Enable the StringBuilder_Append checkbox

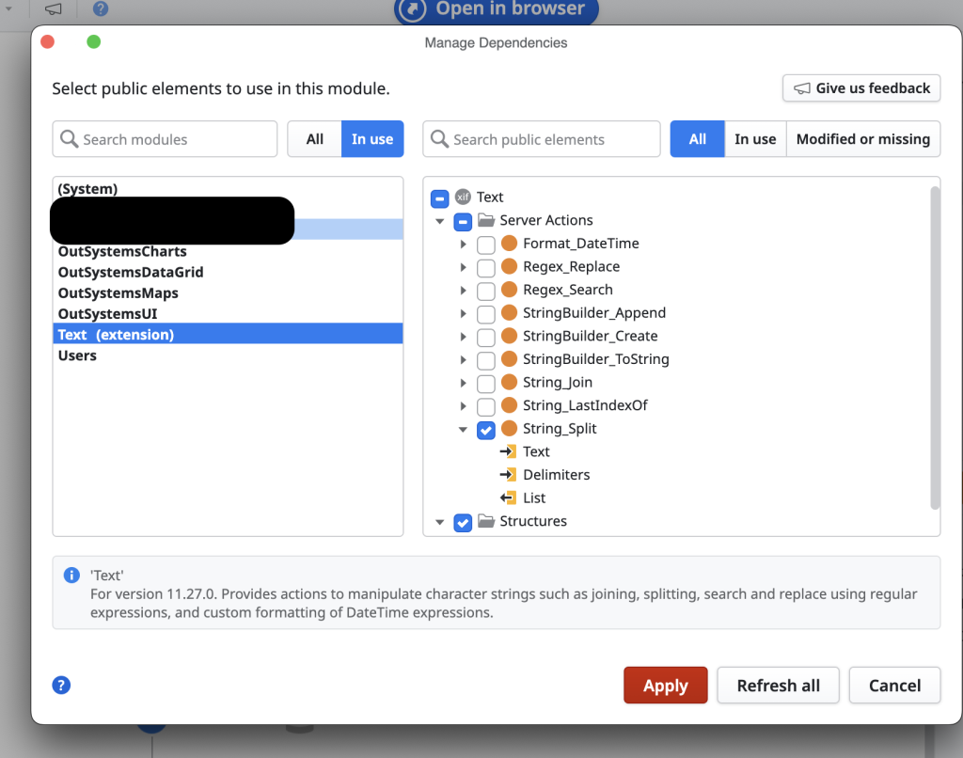tap(486, 313)
